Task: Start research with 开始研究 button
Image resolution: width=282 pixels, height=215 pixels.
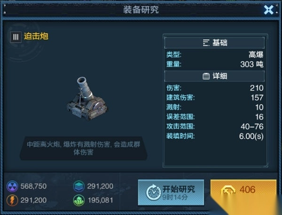Action: 171,193
